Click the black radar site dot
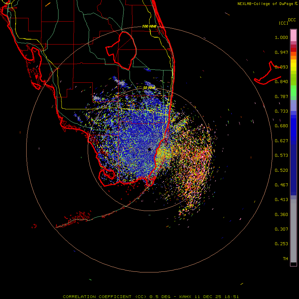 (149, 149)
